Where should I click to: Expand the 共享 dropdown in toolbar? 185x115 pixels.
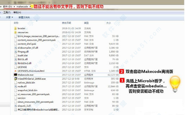[x=10, y=17]
